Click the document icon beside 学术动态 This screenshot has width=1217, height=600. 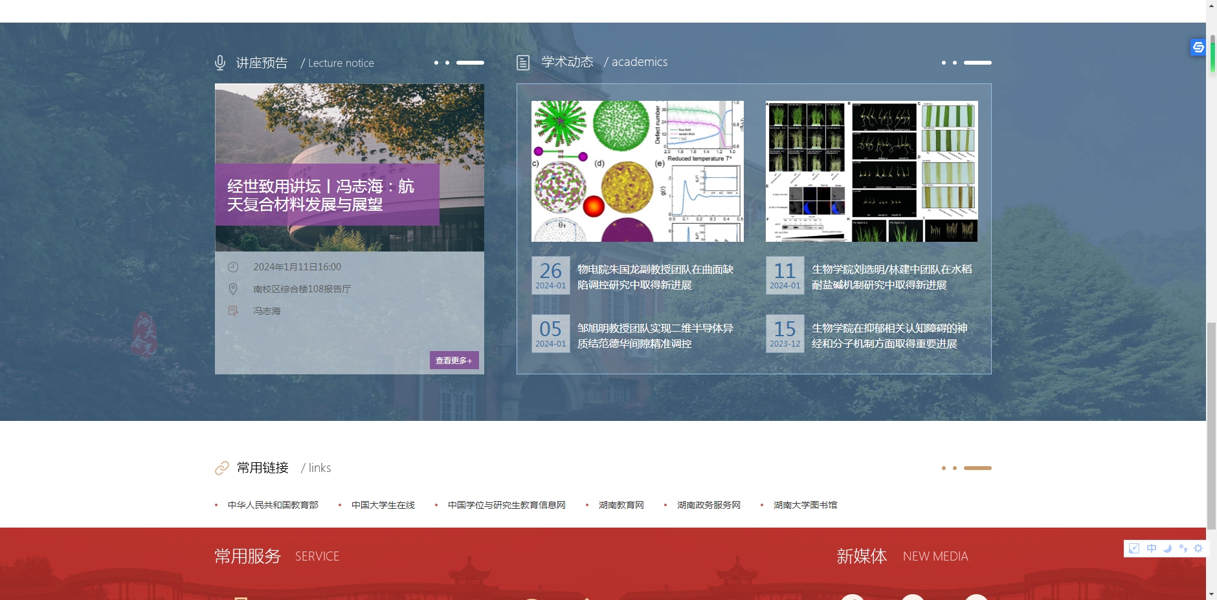pos(523,63)
